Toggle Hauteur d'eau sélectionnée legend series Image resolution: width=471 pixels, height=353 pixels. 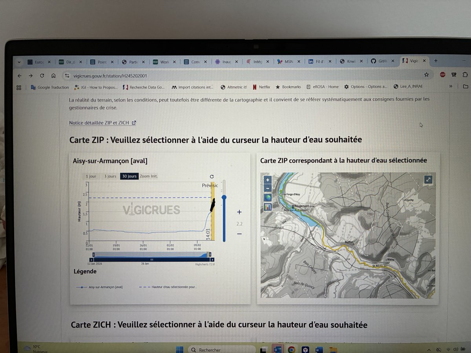168,287
